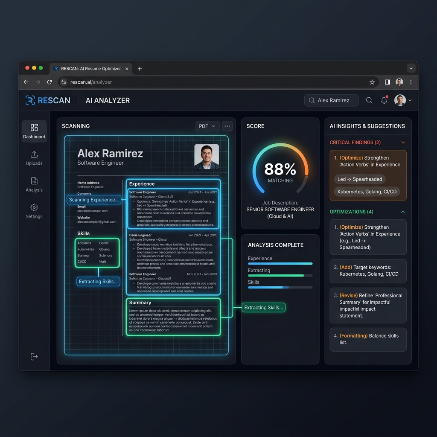
Task: Collapse the Optimizations section
Action: 403,212
